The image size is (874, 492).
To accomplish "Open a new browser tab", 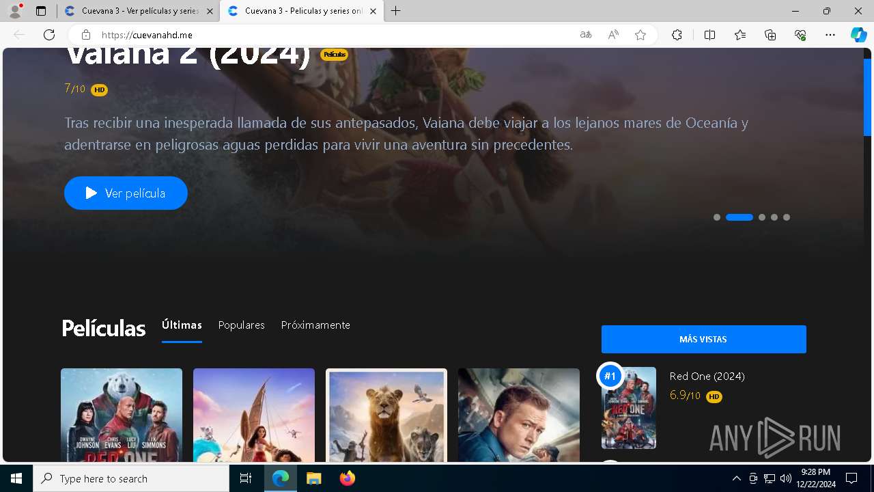I will click(x=395, y=11).
